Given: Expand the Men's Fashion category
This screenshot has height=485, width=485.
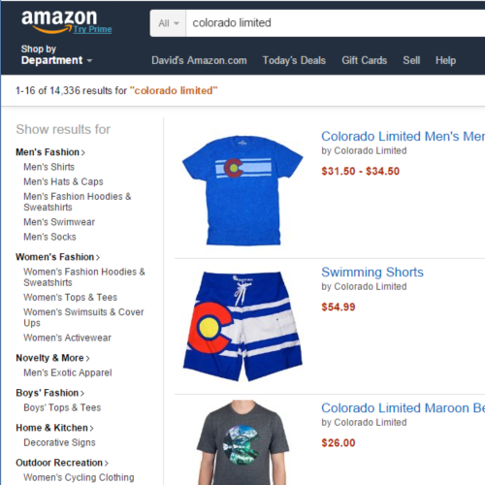Looking at the screenshot, I should (x=50, y=152).
